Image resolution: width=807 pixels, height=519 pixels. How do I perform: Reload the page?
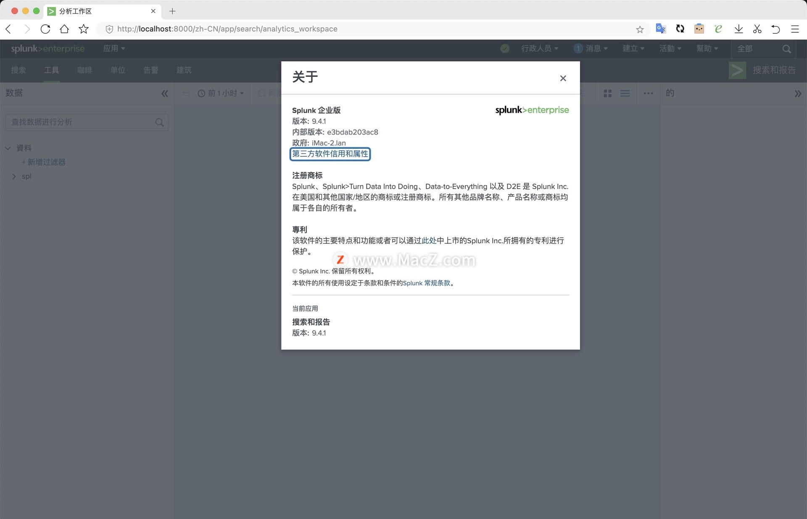click(x=45, y=29)
